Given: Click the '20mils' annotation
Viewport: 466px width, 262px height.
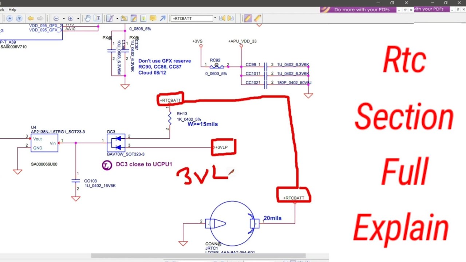Looking at the screenshot, I should (x=272, y=218).
